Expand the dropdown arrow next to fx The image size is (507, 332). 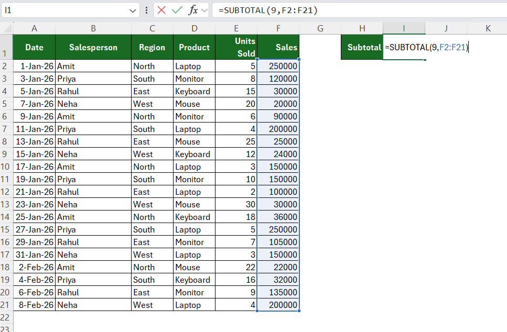click(x=204, y=10)
